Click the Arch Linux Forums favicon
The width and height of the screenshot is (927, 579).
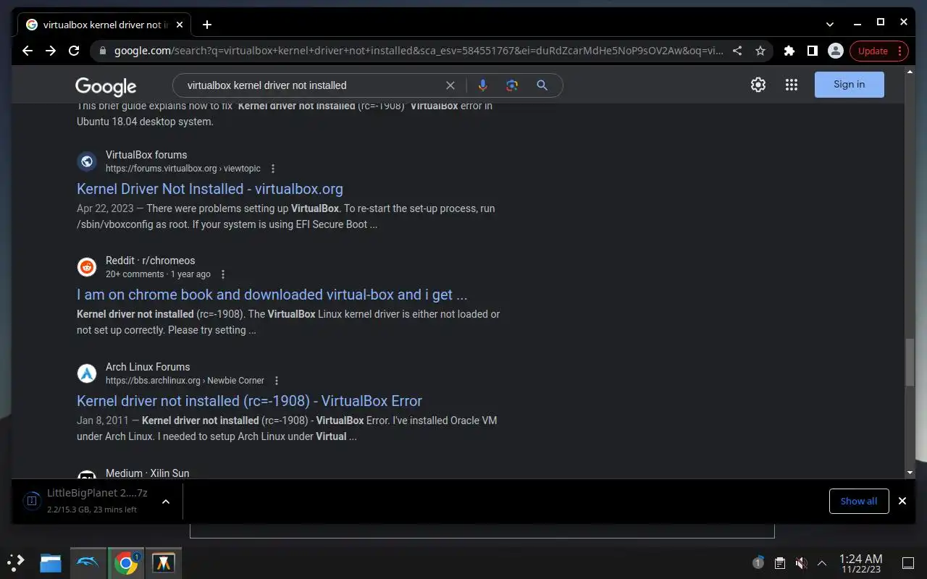click(x=87, y=373)
